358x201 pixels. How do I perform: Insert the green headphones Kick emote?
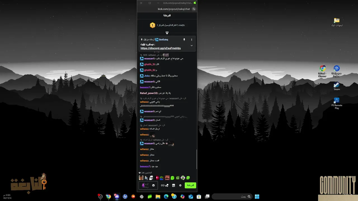click(x=183, y=178)
